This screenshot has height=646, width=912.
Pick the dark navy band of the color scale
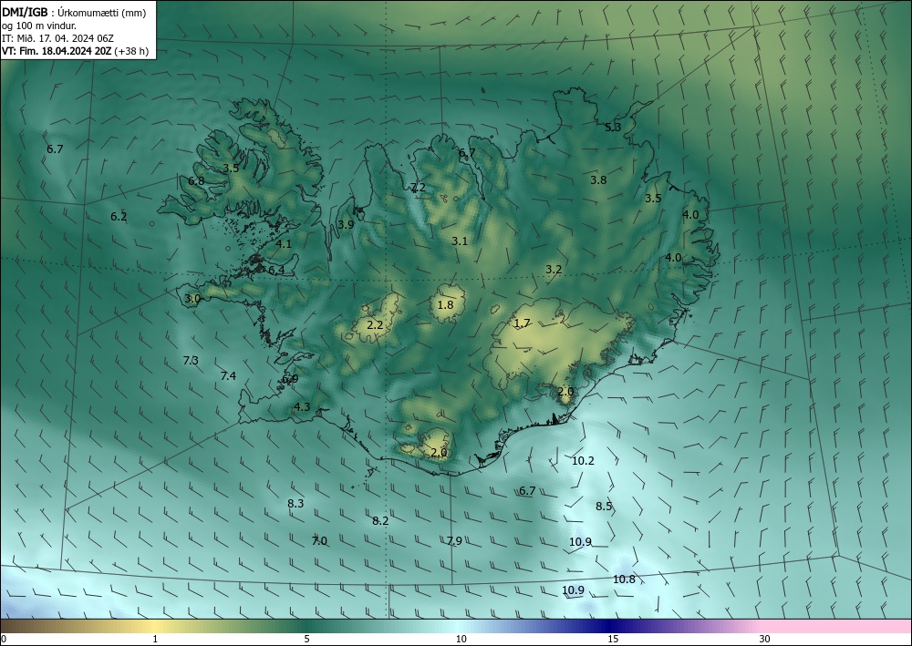click(x=611, y=626)
